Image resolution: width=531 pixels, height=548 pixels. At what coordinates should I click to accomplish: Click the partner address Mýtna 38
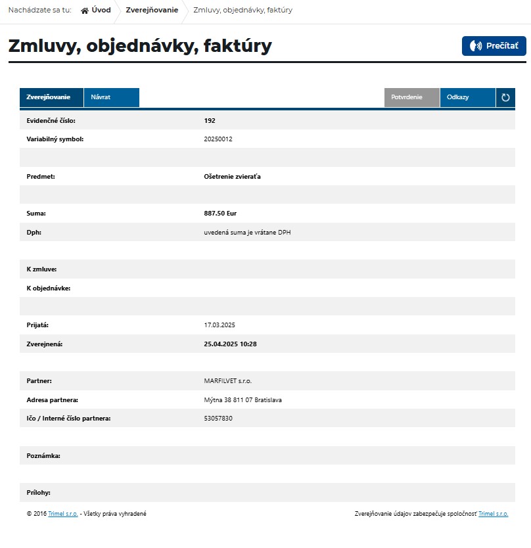point(243,400)
